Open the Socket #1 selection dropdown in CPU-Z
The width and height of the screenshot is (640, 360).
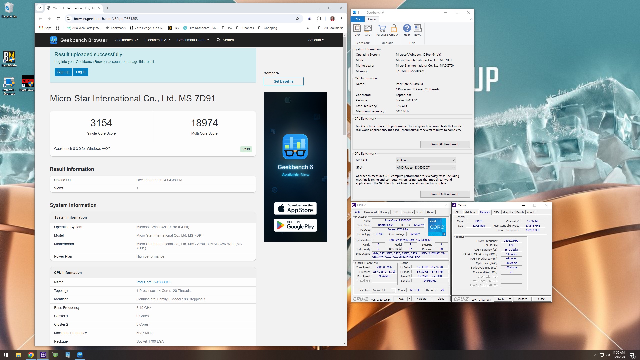pyautogui.click(x=383, y=290)
